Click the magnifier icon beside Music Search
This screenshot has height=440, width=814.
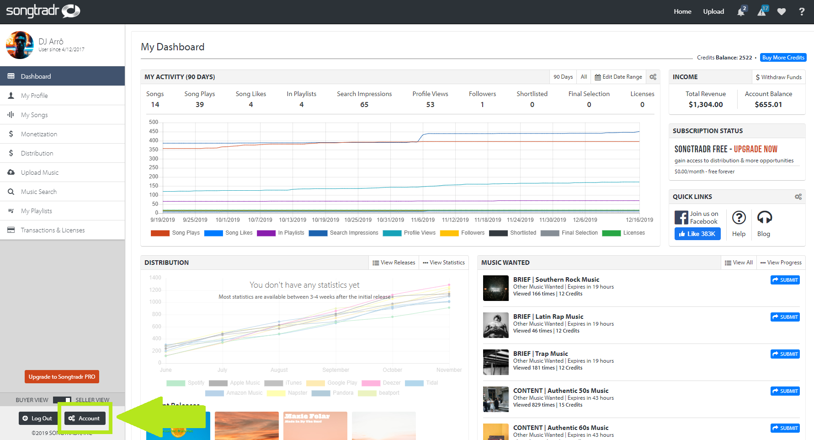pos(11,192)
